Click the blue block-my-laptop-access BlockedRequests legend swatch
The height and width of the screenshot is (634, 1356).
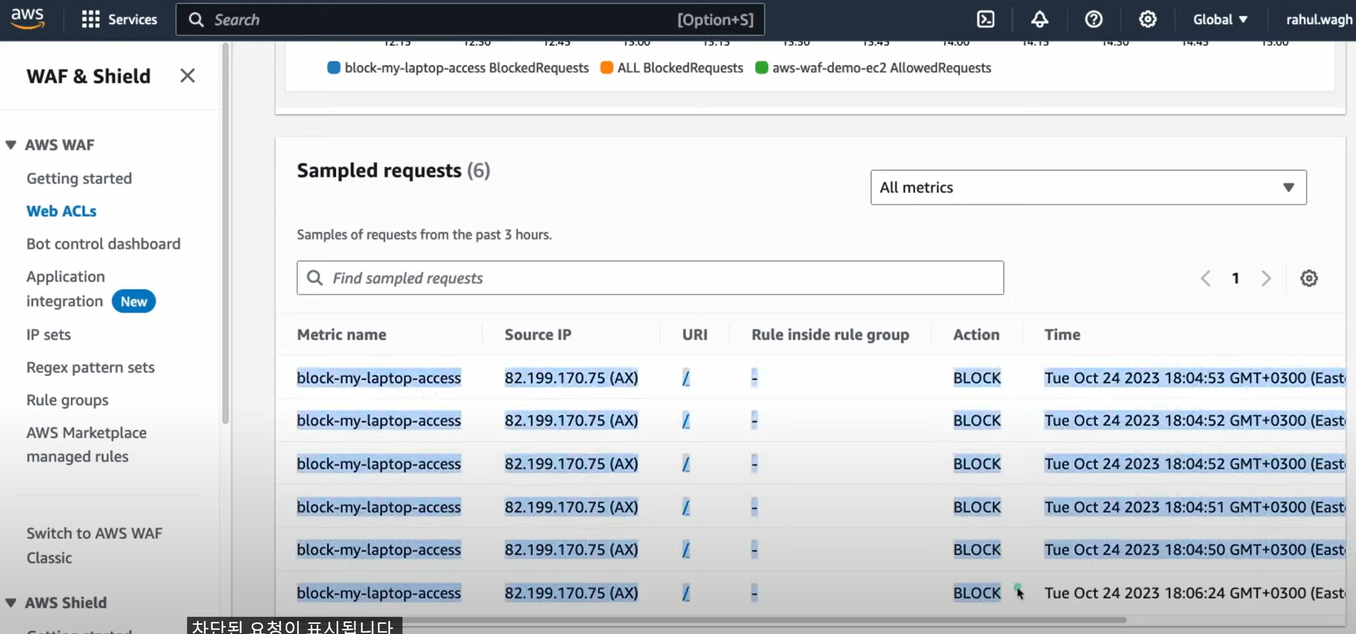334,68
